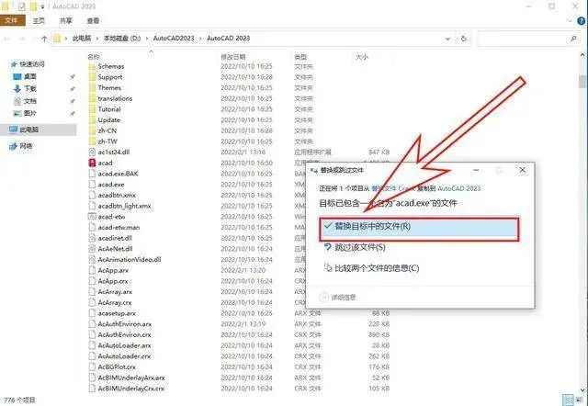Image resolution: width=588 pixels, height=406 pixels.
Task: Open help with the question mark icon
Action: pos(582,21)
